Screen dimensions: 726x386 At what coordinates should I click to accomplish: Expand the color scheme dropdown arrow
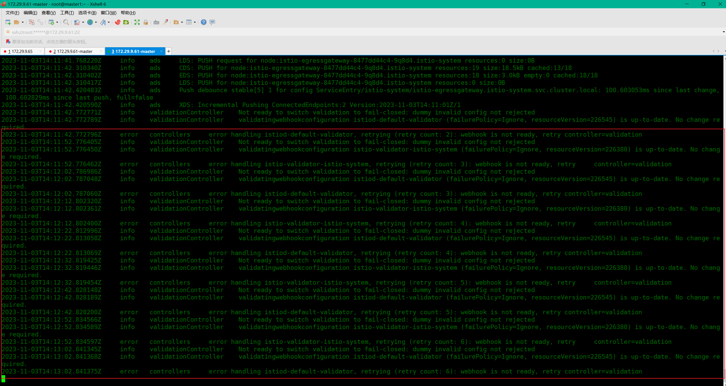point(83,22)
